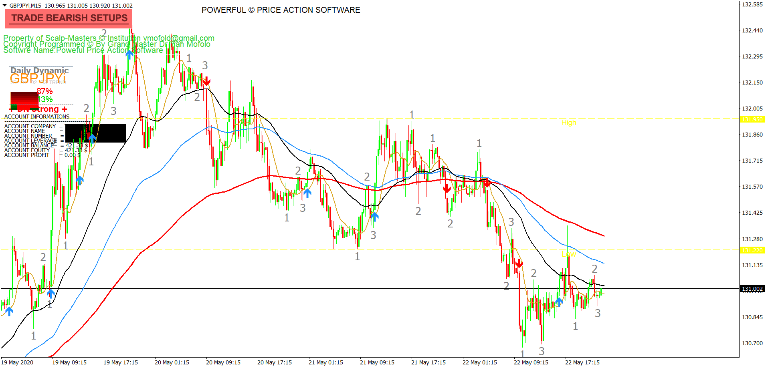Open the GBPJPYi,M15 chart title dropdown triangle
Viewport: 768px width, 368px height.
[x=5, y=6]
